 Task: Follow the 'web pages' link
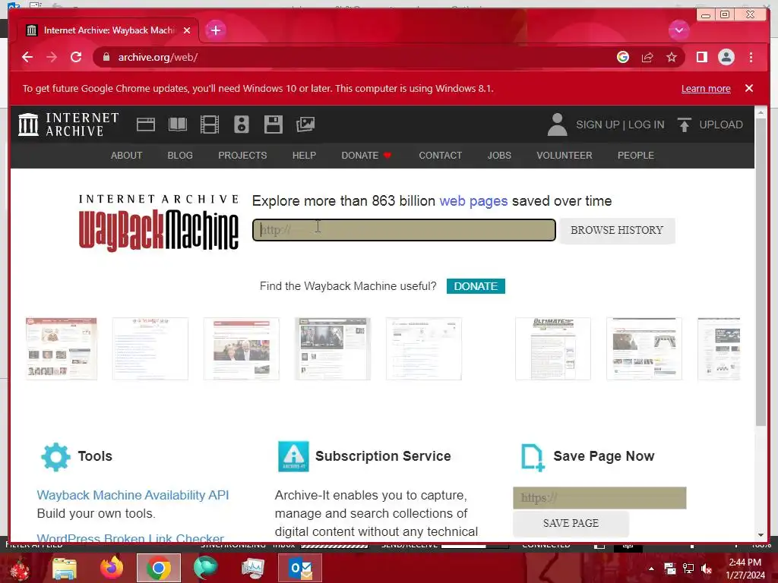473,200
